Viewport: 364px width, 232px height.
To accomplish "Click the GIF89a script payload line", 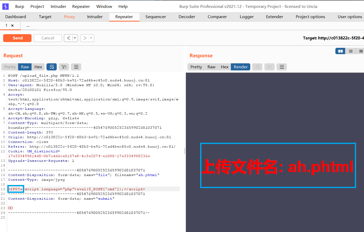I will click(x=76, y=189).
